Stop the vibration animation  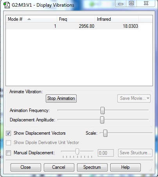click(x=61, y=98)
